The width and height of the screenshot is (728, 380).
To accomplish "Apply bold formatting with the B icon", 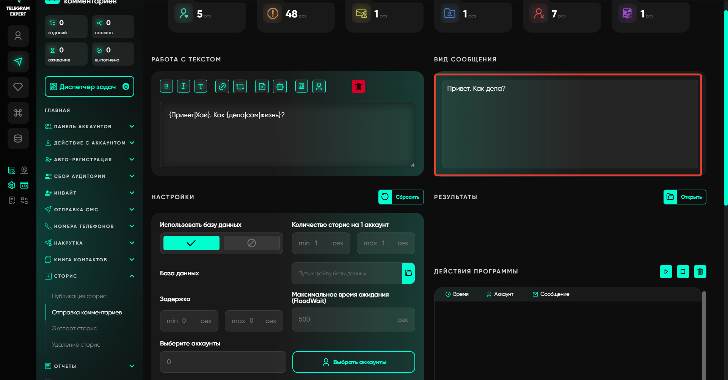I will coord(166,86).
